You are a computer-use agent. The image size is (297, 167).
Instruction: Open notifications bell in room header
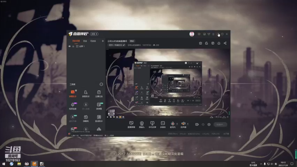click(x=219, y=43)
